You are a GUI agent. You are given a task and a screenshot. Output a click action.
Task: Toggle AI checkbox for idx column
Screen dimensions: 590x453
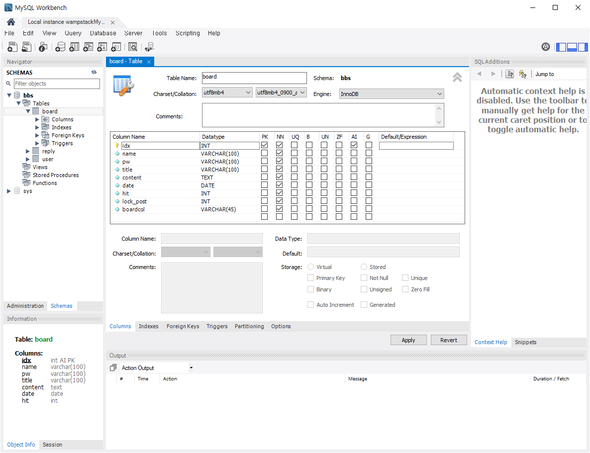pos(354,145)
